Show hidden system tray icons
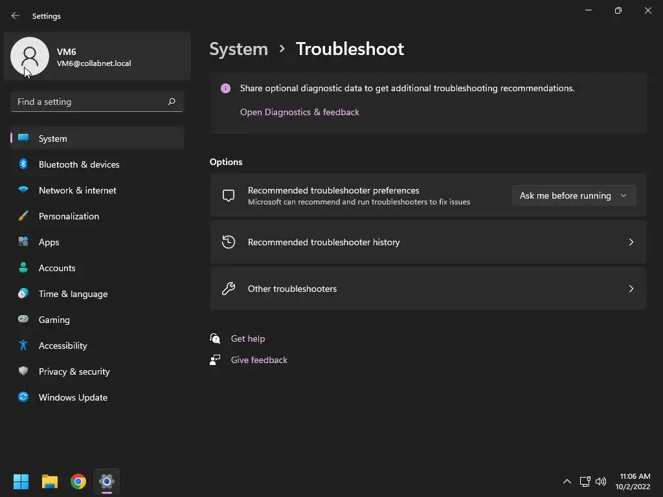Viewport: 663px width, 497px height. (567, 481)
